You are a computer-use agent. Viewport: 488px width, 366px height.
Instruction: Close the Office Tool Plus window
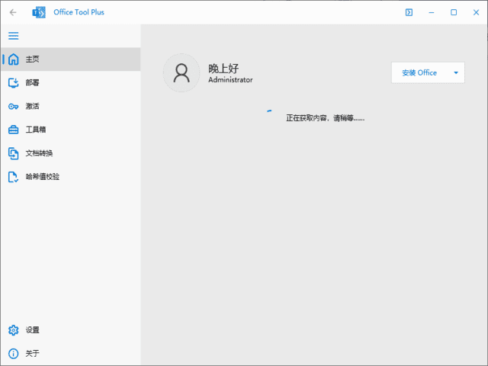475,12
